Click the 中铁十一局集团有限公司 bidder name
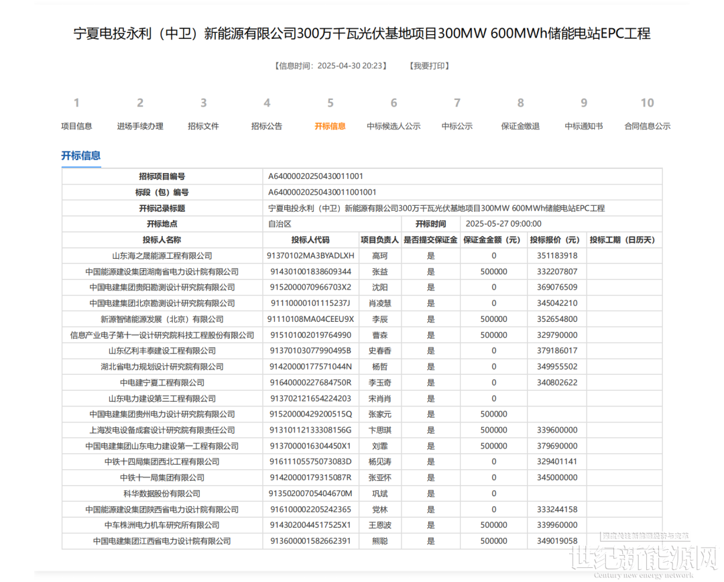 [162, 477]
